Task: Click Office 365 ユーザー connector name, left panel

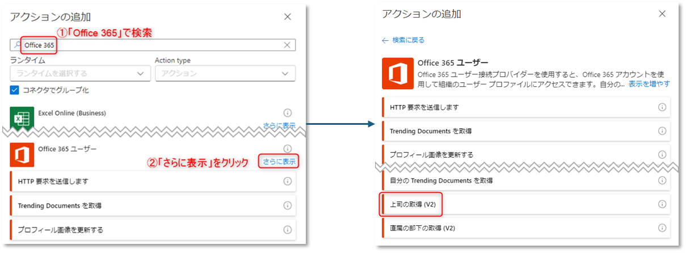Action: pyautogui.click(x=68, y=149)
